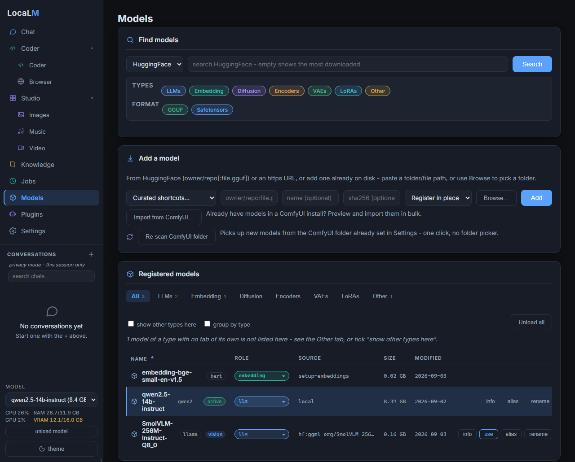Start a new conversation with plus icon
This screenshot has width=575, height=462.
pos(91,254)
